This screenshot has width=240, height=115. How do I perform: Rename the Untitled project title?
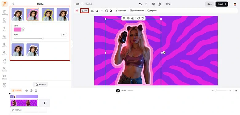click(x=89, y=4)
